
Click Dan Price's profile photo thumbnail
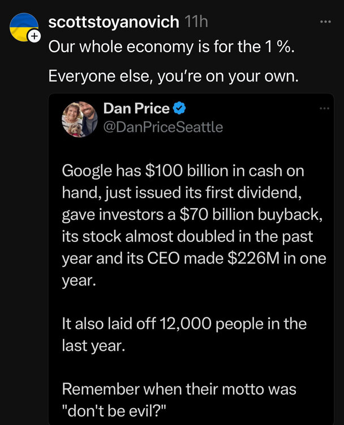(80, 120)
